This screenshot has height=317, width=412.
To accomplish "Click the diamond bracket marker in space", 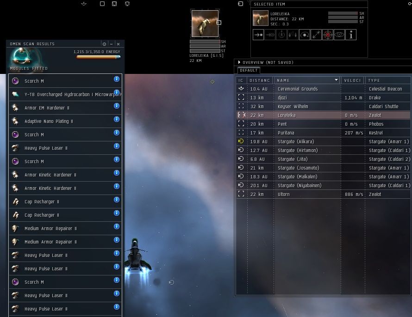I will (212, 82).
